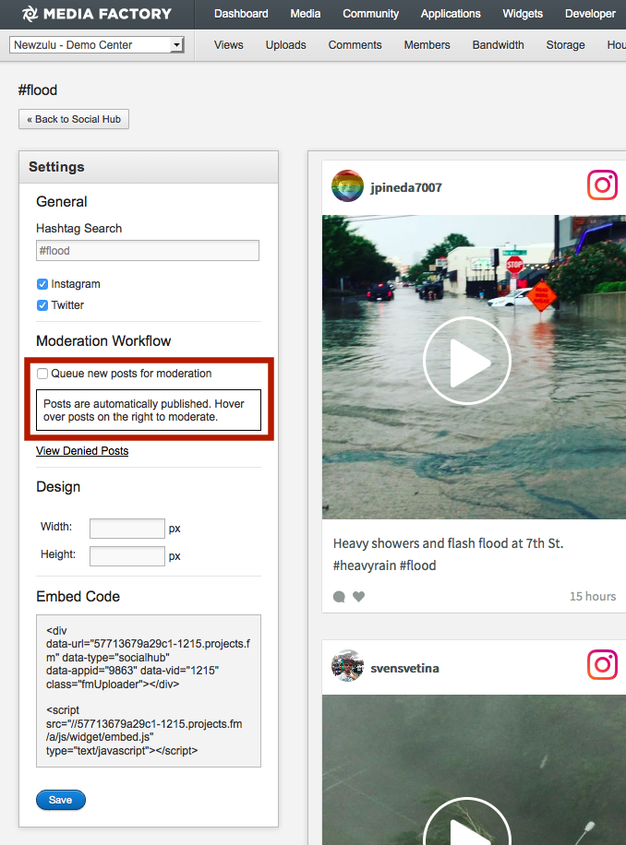Open Newzulu - Demo Center dropdown

(97, 45)
